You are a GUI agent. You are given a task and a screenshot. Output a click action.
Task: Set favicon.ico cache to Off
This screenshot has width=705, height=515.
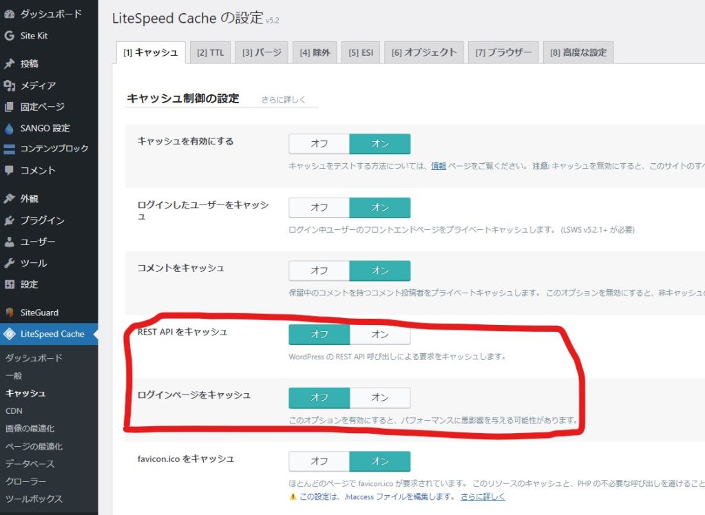tap(319, 461)
